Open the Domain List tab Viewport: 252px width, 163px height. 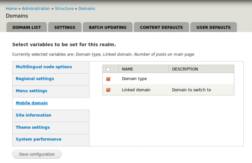tap(27, 27)
